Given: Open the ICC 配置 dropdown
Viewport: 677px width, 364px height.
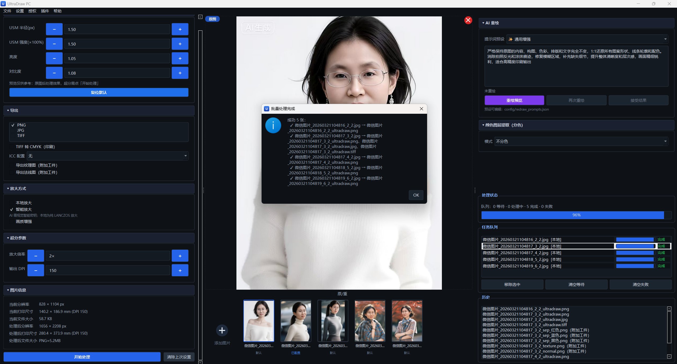Looking at the screenshot, I should click(x=107, y=156).
